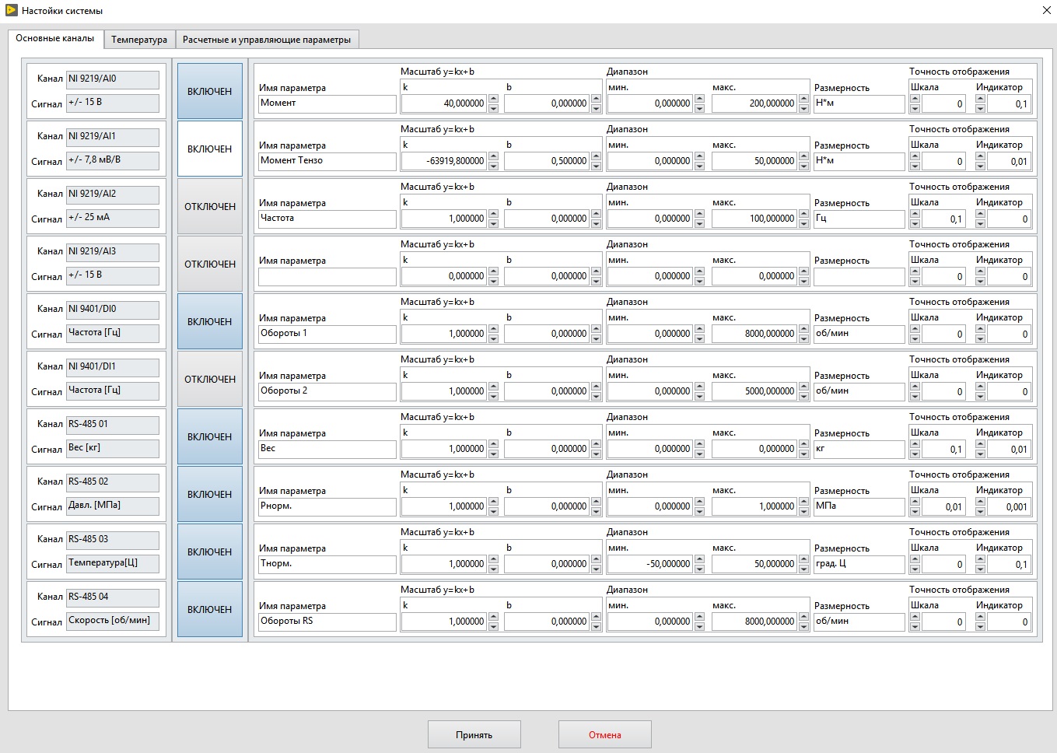Click parameter name field containing Обороты RS
Viewport: 1057px width, 753px height.
point(327,622)
